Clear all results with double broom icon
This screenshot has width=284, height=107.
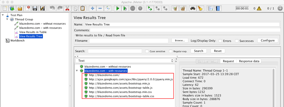183,8
